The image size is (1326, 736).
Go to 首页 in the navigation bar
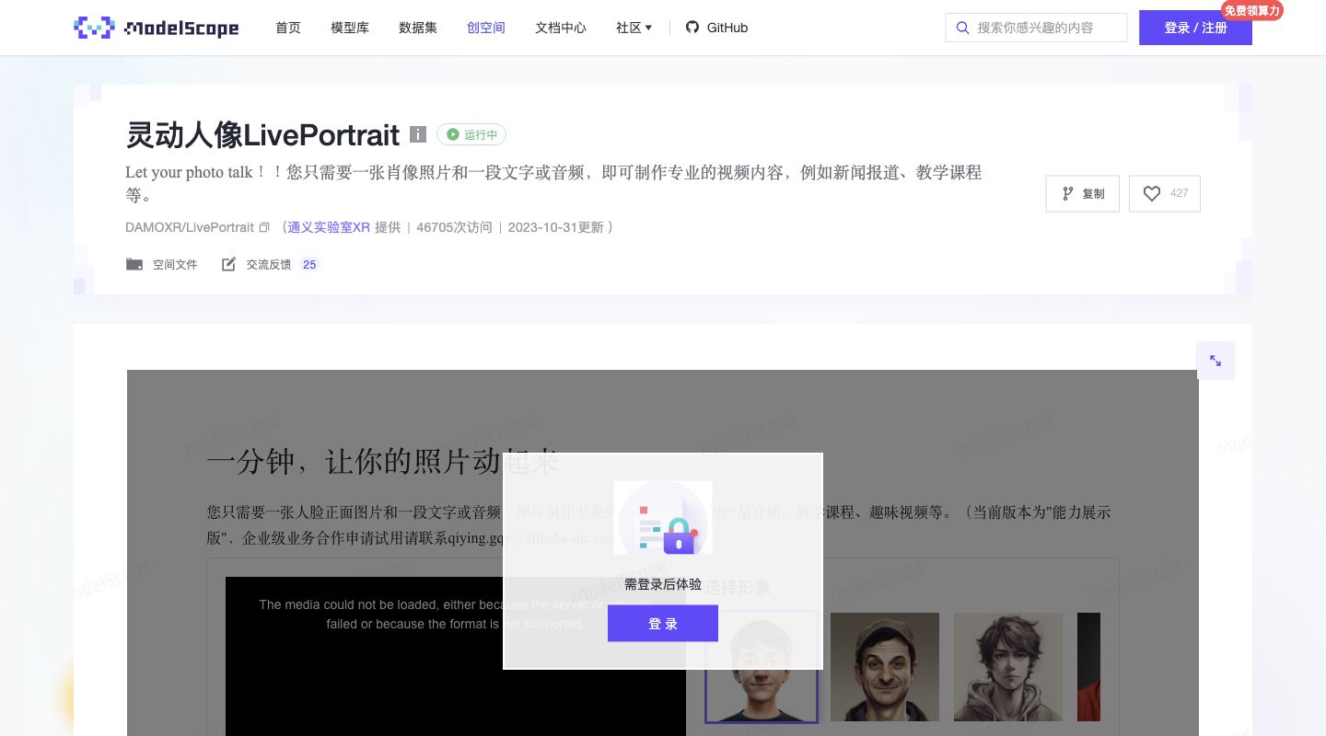point(288,28)
